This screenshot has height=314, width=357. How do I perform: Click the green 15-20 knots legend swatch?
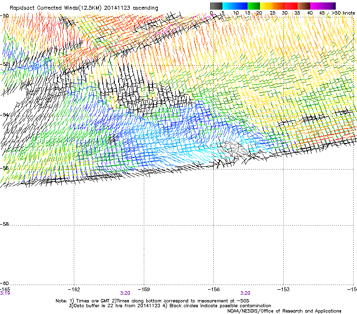click(254, 6)
